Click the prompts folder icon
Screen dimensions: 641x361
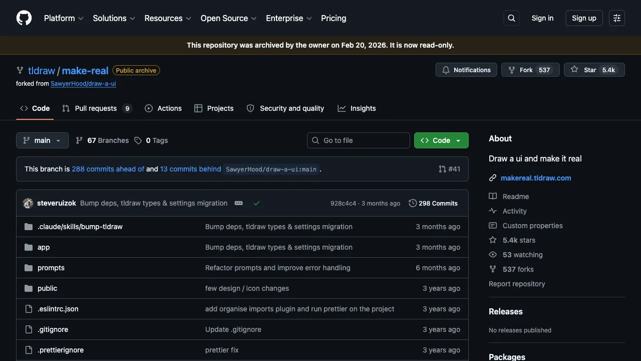[x=29, y=268]
